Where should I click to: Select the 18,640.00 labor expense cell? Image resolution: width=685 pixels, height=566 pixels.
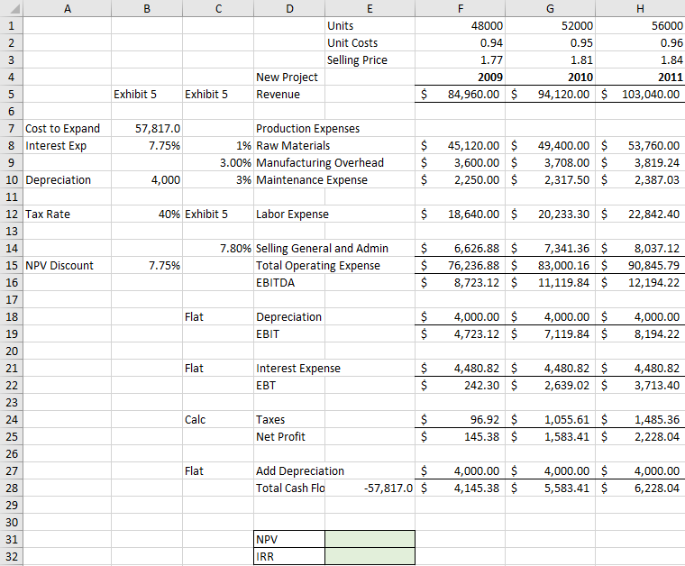click(460, 214)
